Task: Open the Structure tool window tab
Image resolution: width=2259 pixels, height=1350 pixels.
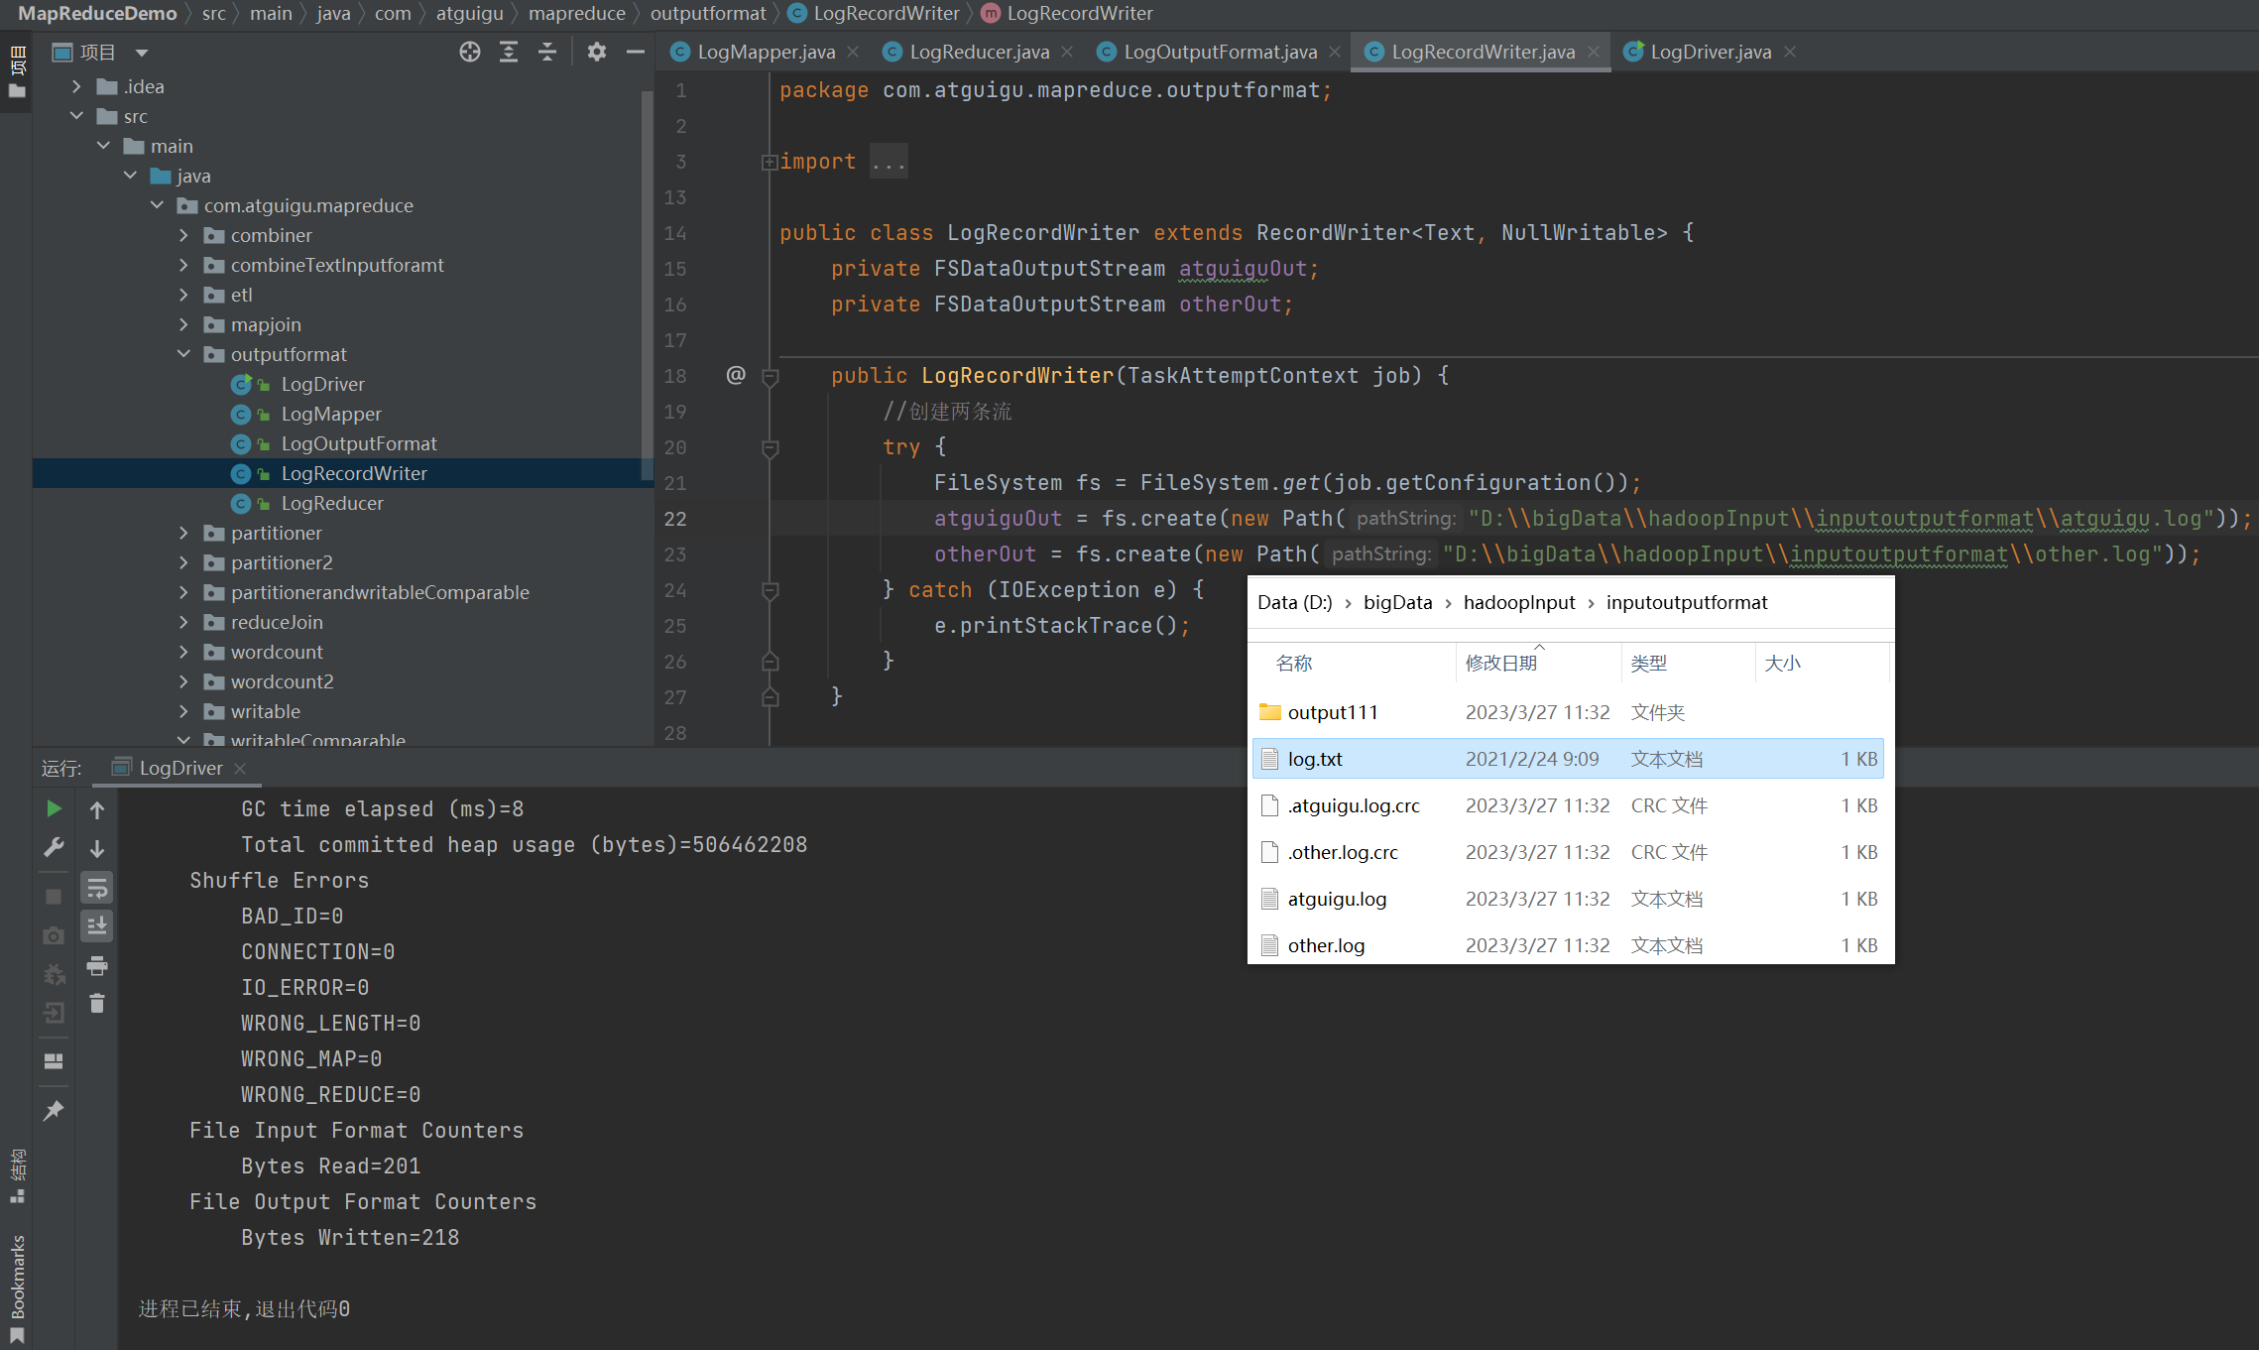Action: (17, 1176)
